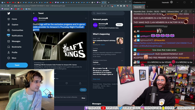This screenshot has width=195, height=110.
Task: Go to Home in the Twitter sidebar
Action: coord(12,19)
